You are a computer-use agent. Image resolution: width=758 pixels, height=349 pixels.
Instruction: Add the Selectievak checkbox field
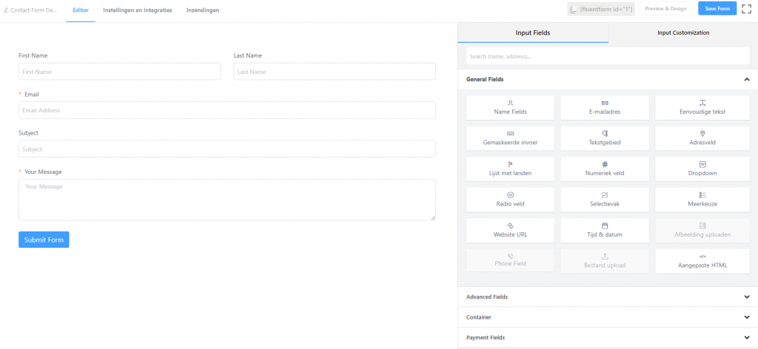point(604,200)
